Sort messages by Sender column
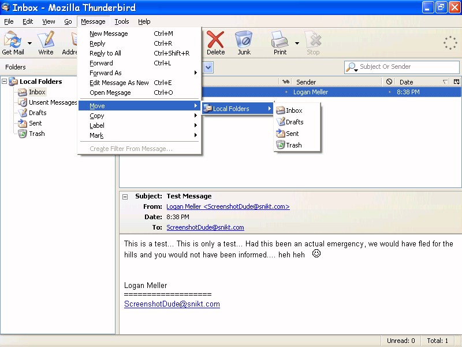Screen dimensions: 462x347 [336, 82]
